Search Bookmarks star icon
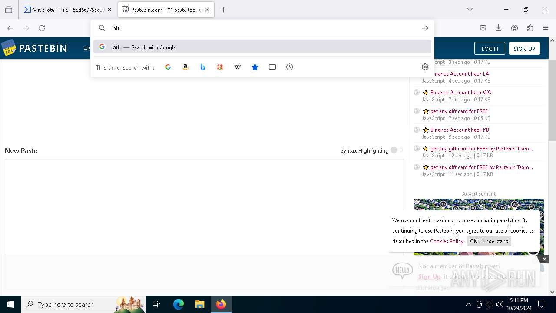The height and width of the screenshot is (313, 556). pos(255,67)
